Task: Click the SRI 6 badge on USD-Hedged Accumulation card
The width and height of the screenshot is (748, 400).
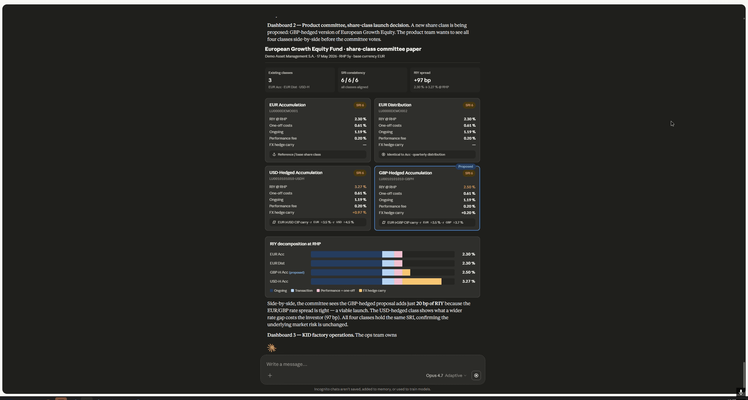Action: click(360, 173)
